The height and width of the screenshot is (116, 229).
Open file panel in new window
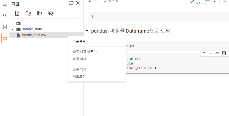pyautogui.click(x=71, y=3)
